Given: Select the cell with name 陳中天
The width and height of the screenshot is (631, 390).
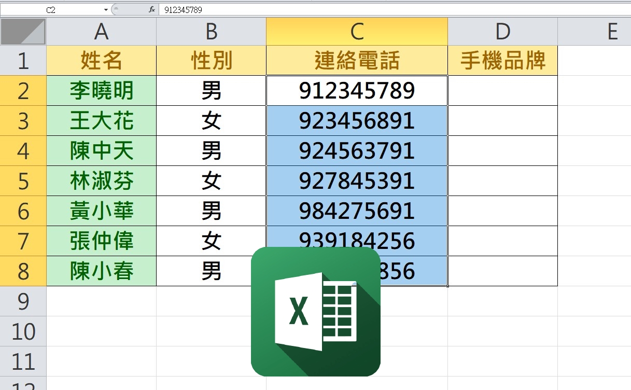Looking at the screenshot, I should tap(102, 151).
